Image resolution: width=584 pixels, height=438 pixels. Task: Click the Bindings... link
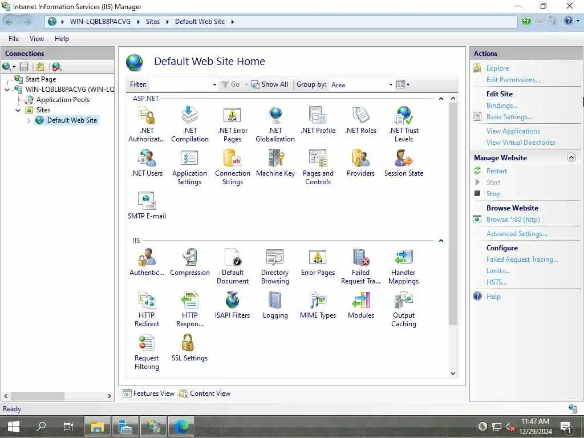pos(502,106)
